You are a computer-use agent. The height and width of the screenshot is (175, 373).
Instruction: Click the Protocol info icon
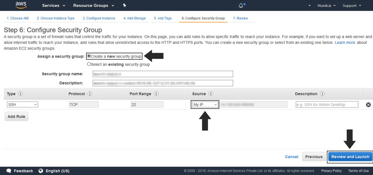[89, 94]
